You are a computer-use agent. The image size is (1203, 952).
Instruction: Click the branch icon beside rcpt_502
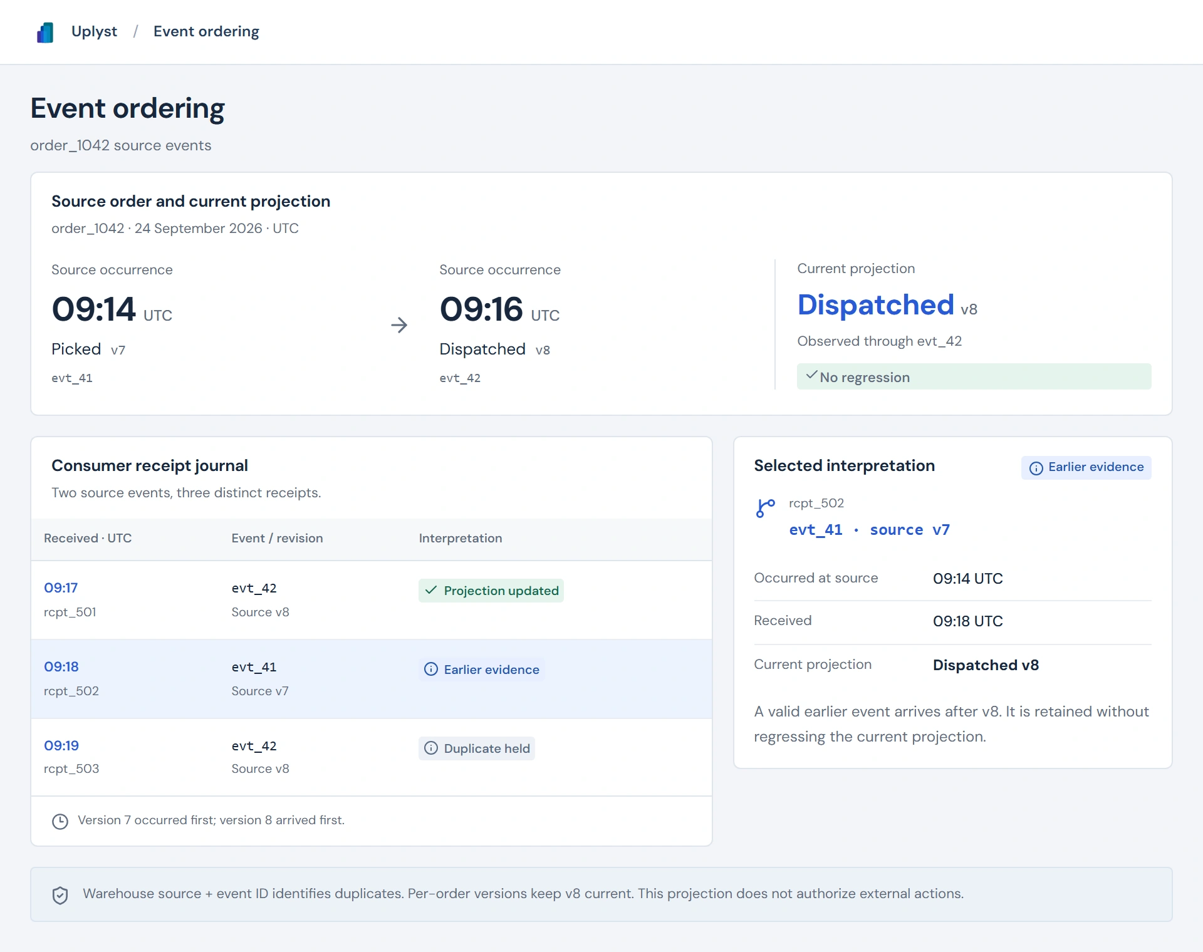pyautogui.click(x=766, y=508)
